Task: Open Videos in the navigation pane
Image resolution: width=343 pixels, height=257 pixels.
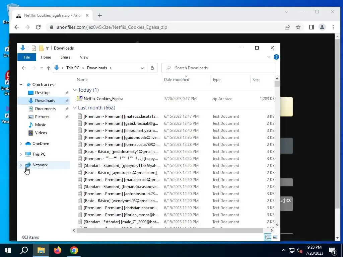Action: pos(41,133)
